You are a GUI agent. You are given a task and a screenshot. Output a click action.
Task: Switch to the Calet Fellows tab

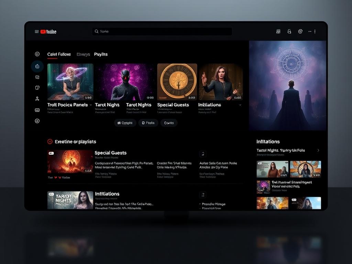point(58,54)
